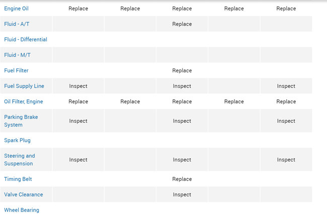Select the Valve Clearance link
327x223 pixels.
tap(24, 195)
